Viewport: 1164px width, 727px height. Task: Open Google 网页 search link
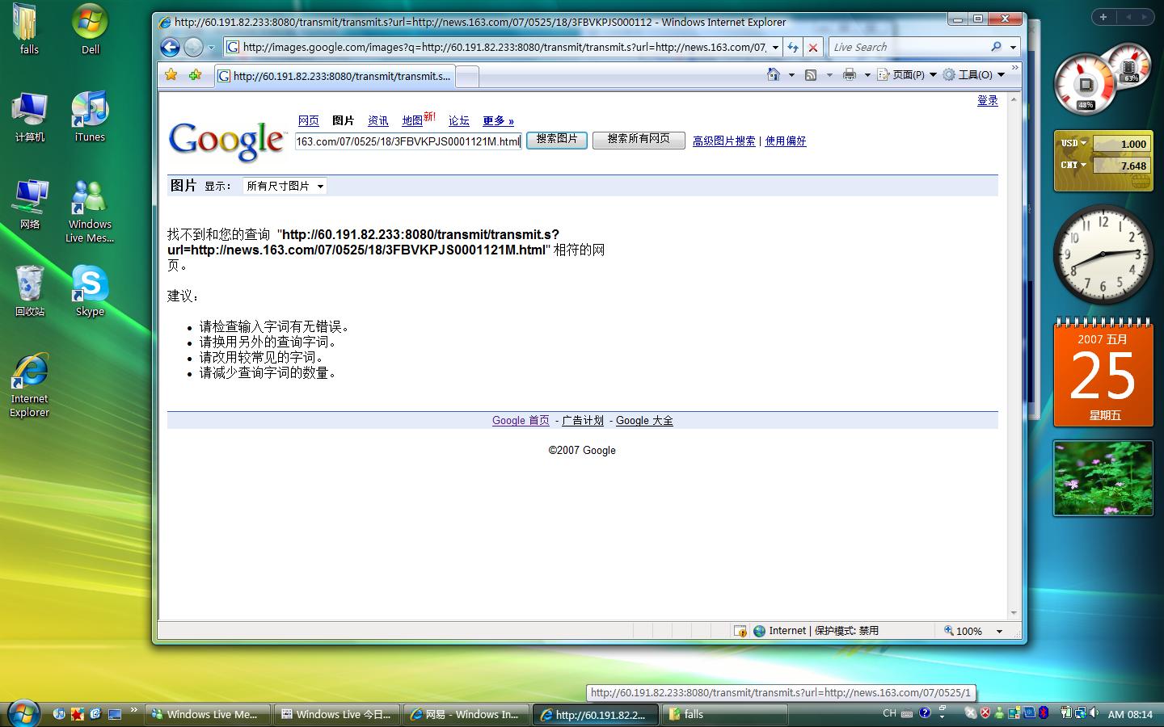pos(308,121)
